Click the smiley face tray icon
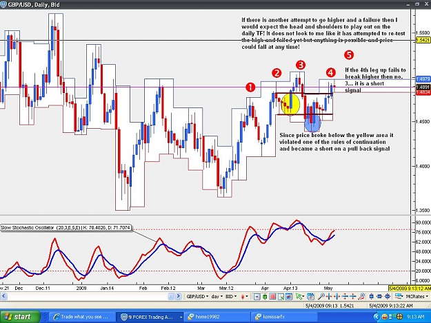This screenshot has width=431, height=323. click(385, 317)
